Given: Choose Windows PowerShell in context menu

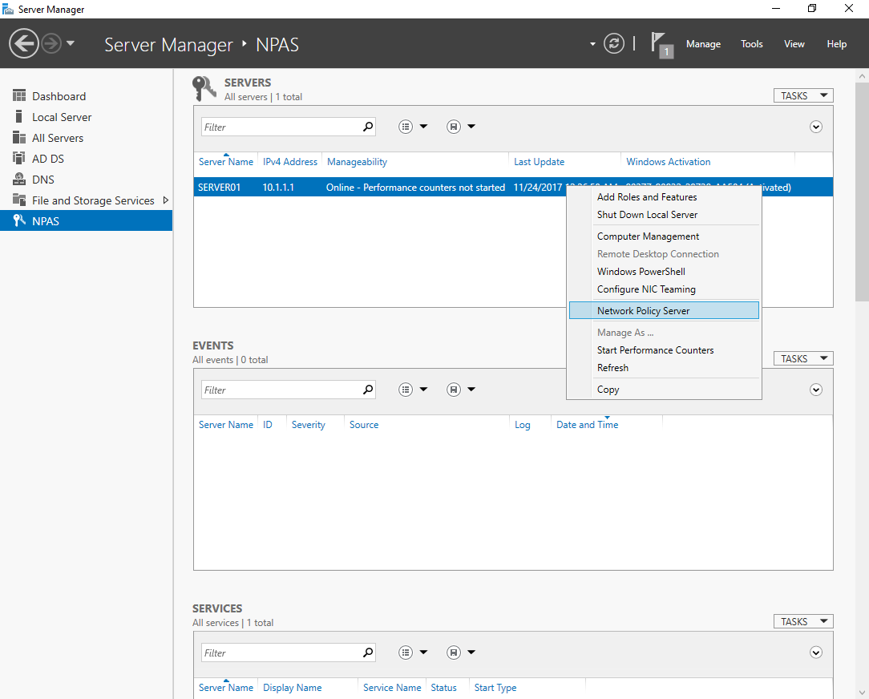Looking at the screenshot, I should point(641,272).
